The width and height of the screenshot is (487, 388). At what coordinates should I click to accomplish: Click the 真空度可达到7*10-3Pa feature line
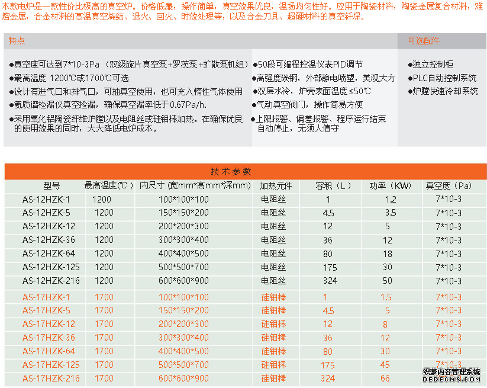[128, 65]
